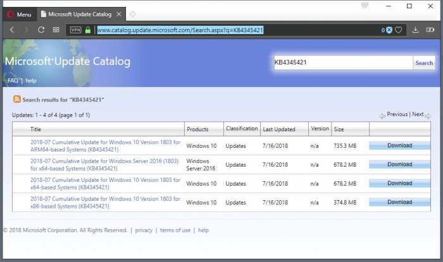This screenshot has height=262, width=443.
Task: Click the privacy footer link
Action: 144,230
